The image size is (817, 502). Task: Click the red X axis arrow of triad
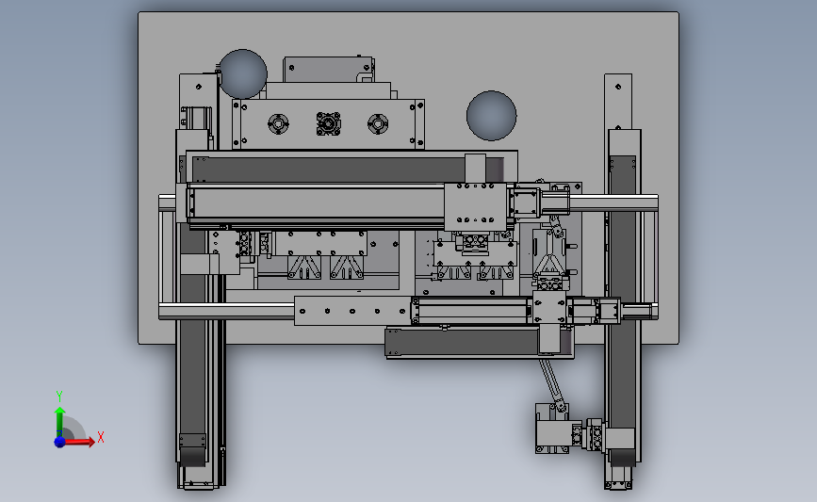(79, 442)
